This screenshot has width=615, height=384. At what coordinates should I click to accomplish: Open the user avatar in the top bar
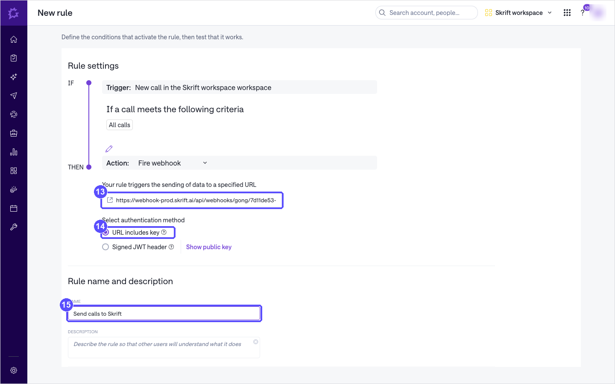coord(598,13)
